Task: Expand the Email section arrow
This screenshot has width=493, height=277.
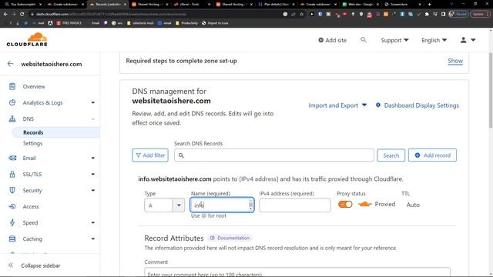Action: tap(93, 158)
